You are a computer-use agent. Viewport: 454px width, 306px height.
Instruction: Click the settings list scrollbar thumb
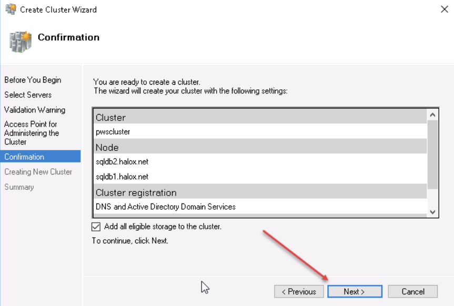pyautogui.click(x=432, y=155)
